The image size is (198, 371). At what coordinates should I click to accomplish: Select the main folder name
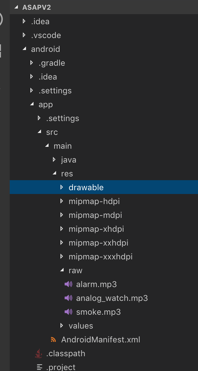coord(63,146)
